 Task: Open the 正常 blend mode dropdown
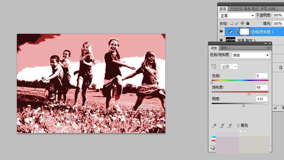(237, 16)
